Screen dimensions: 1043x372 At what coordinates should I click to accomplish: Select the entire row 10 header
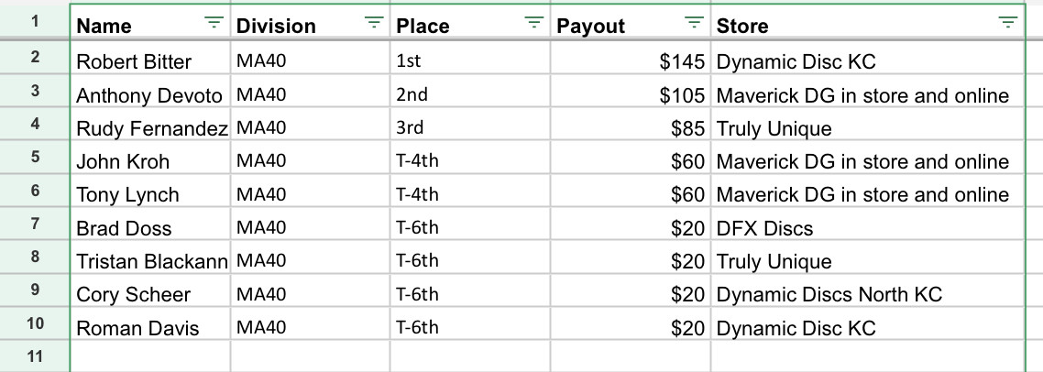(35, 324)
